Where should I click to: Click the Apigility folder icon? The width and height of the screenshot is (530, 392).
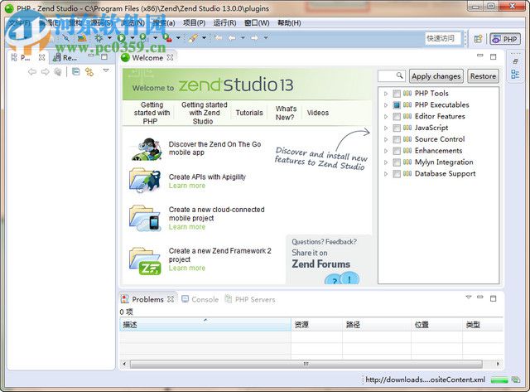(145, 181)
